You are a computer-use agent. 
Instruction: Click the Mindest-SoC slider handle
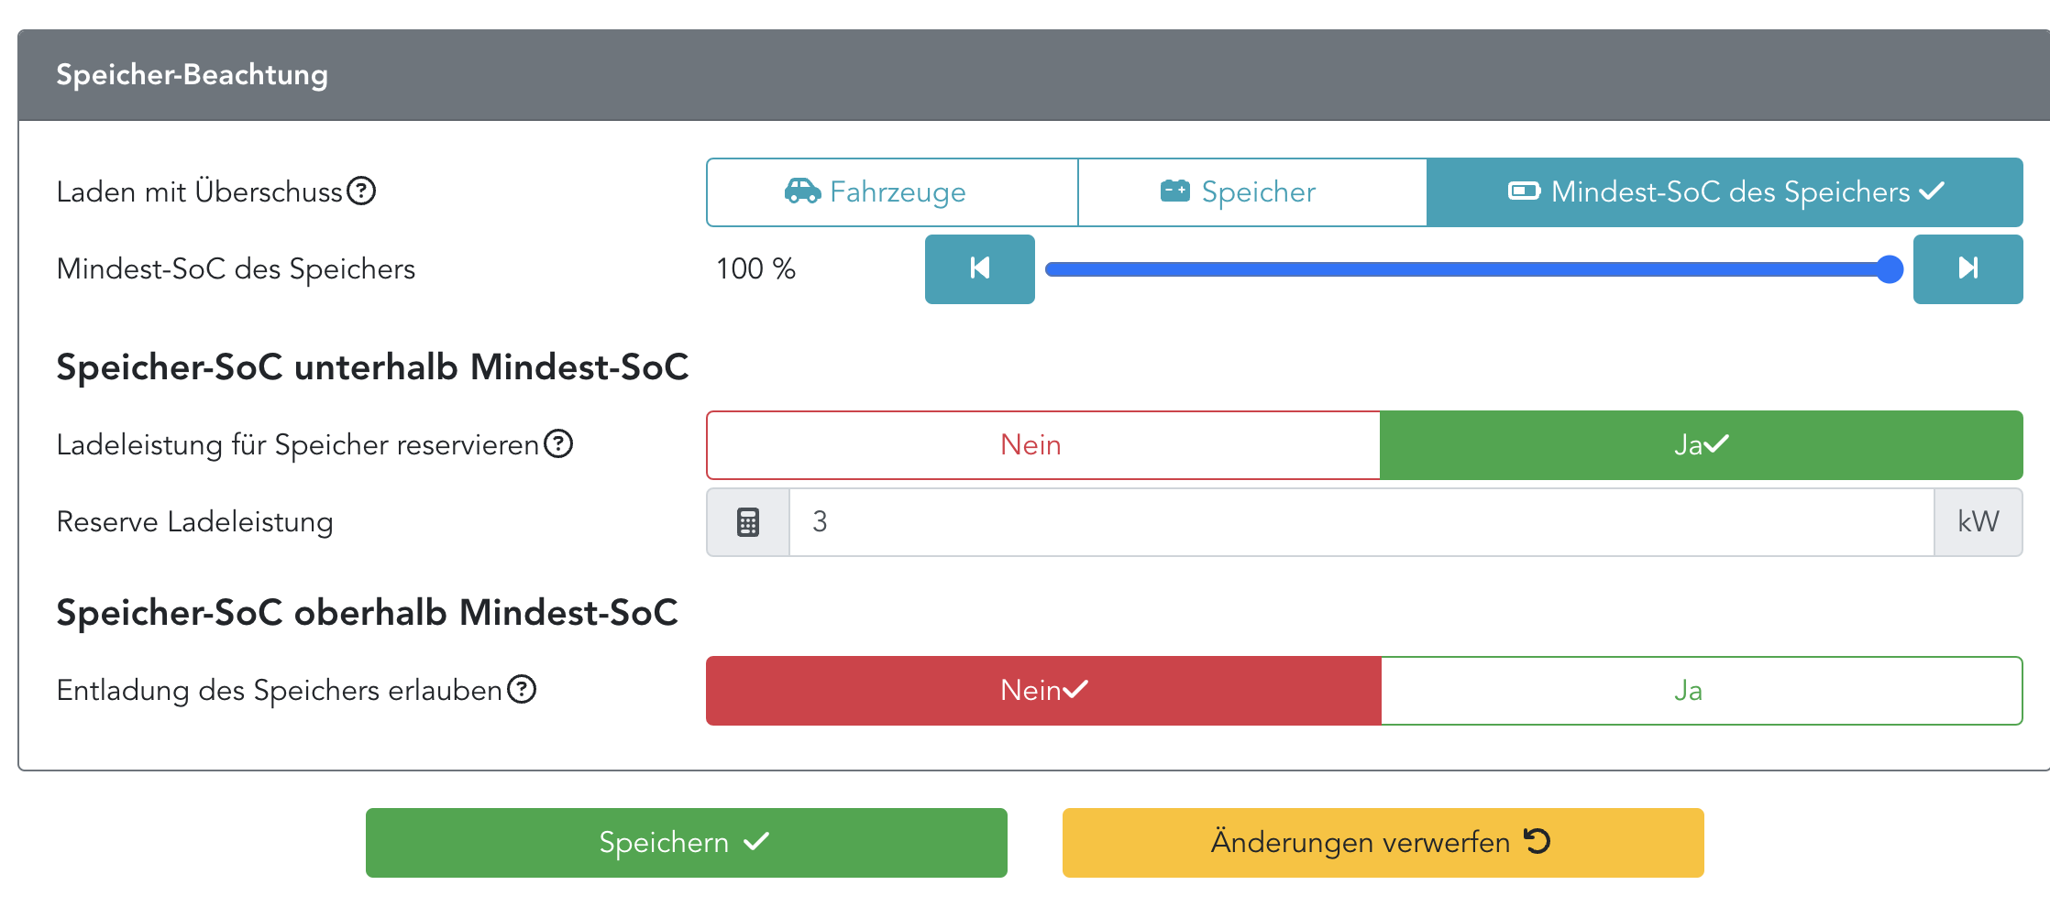coord(1890,269)
